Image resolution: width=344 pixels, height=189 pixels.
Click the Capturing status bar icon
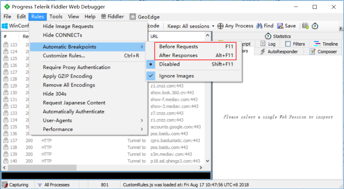(x=5, y=185)
